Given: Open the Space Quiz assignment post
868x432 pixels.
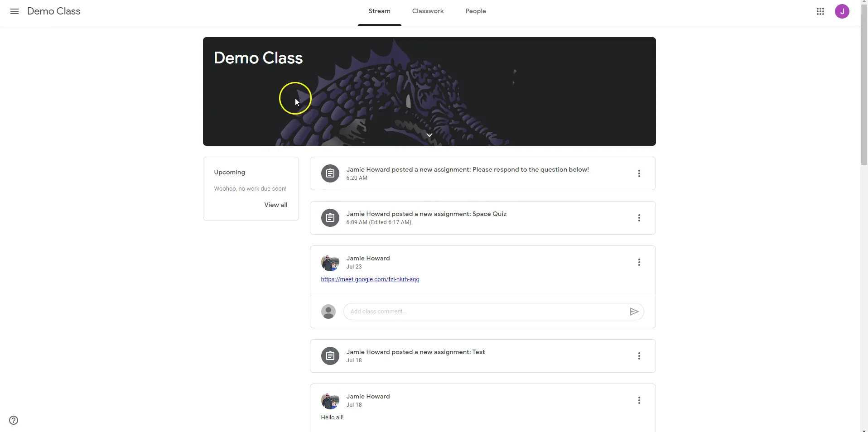Looking at the screenshot, I should pos(483,218).
